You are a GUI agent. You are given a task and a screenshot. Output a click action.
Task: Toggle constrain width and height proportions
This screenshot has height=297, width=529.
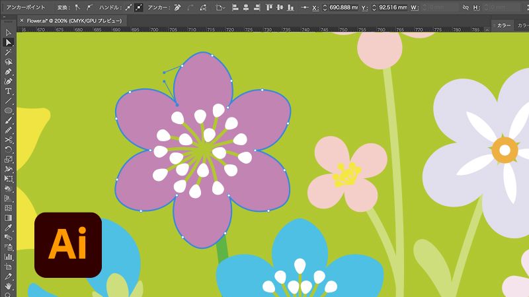point(466,7)
